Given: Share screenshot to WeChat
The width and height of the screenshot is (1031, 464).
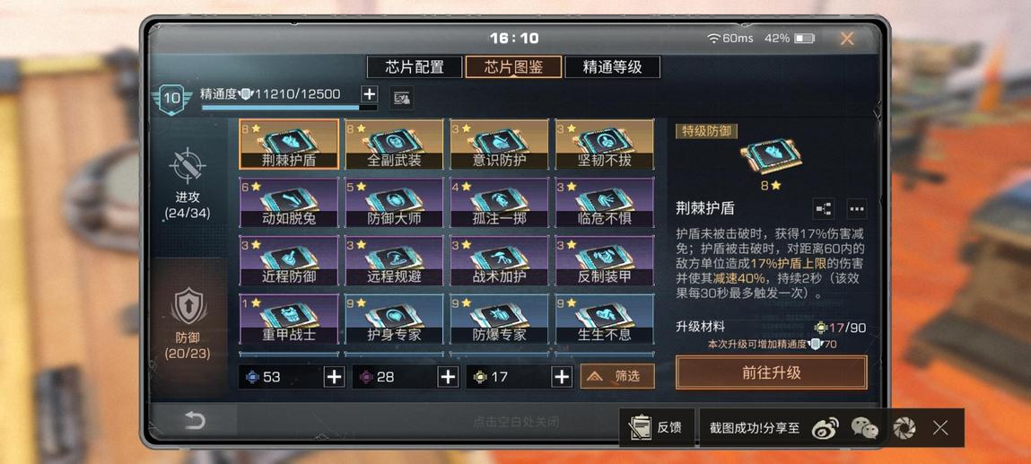Looking at the screenshot, I should [x=865, y=428].
